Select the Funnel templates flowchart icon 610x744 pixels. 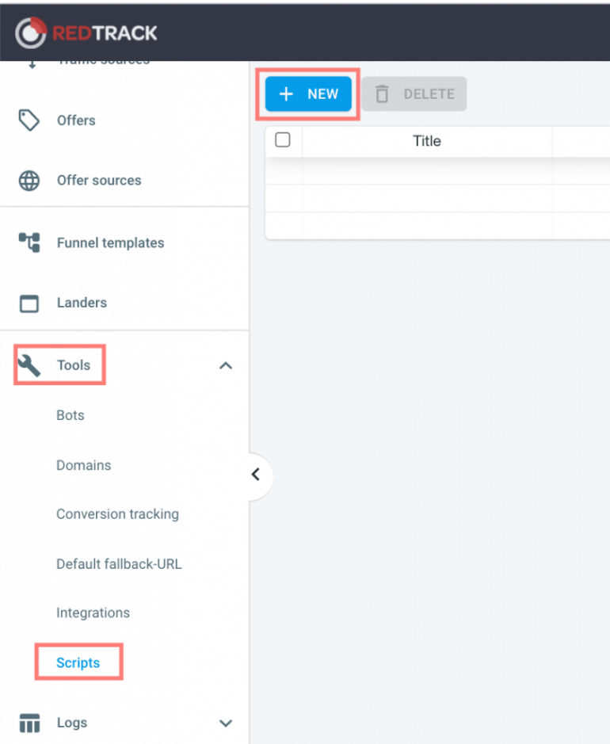click(x=30, y=242)
